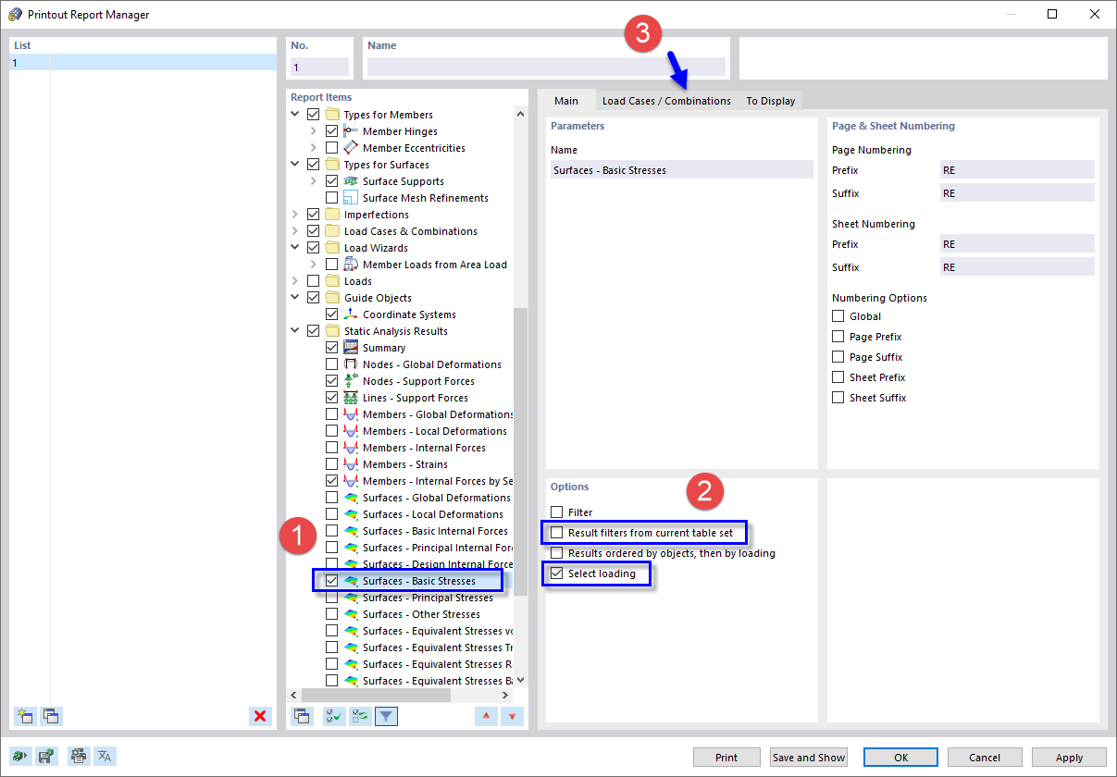Click the save report template icon

[46, 756]
